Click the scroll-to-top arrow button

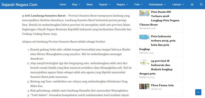coord(198,92)
